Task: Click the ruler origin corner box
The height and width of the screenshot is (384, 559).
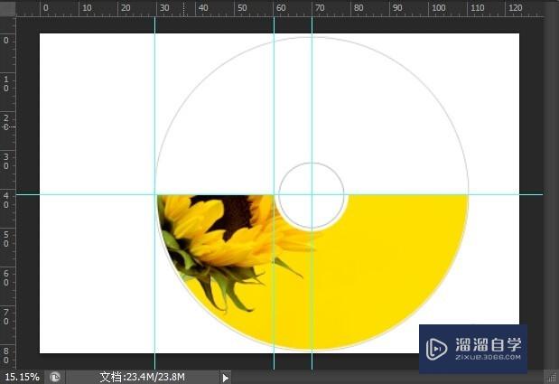Action: tap(7, 8)
